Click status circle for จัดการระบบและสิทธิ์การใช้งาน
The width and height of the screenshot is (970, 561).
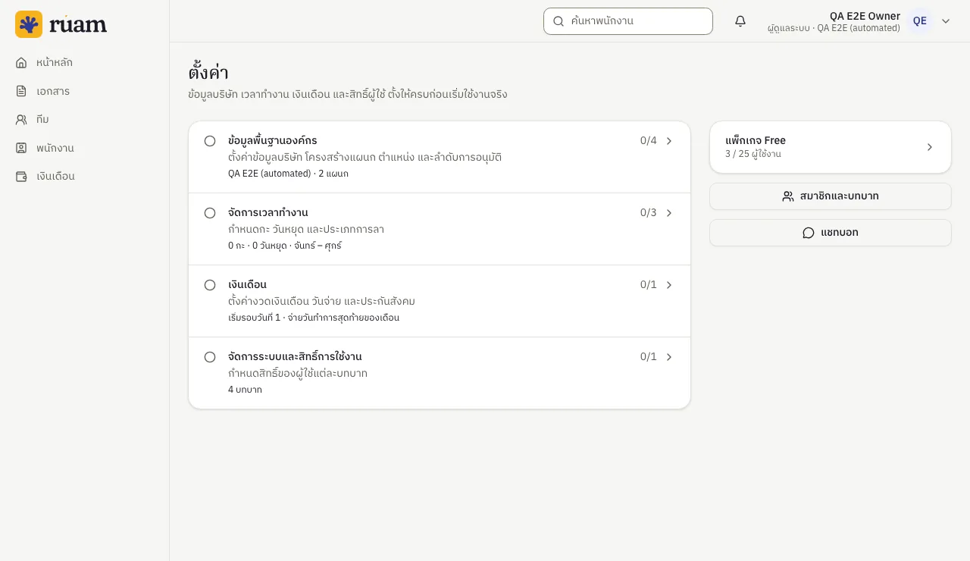(x=210, y=357)
